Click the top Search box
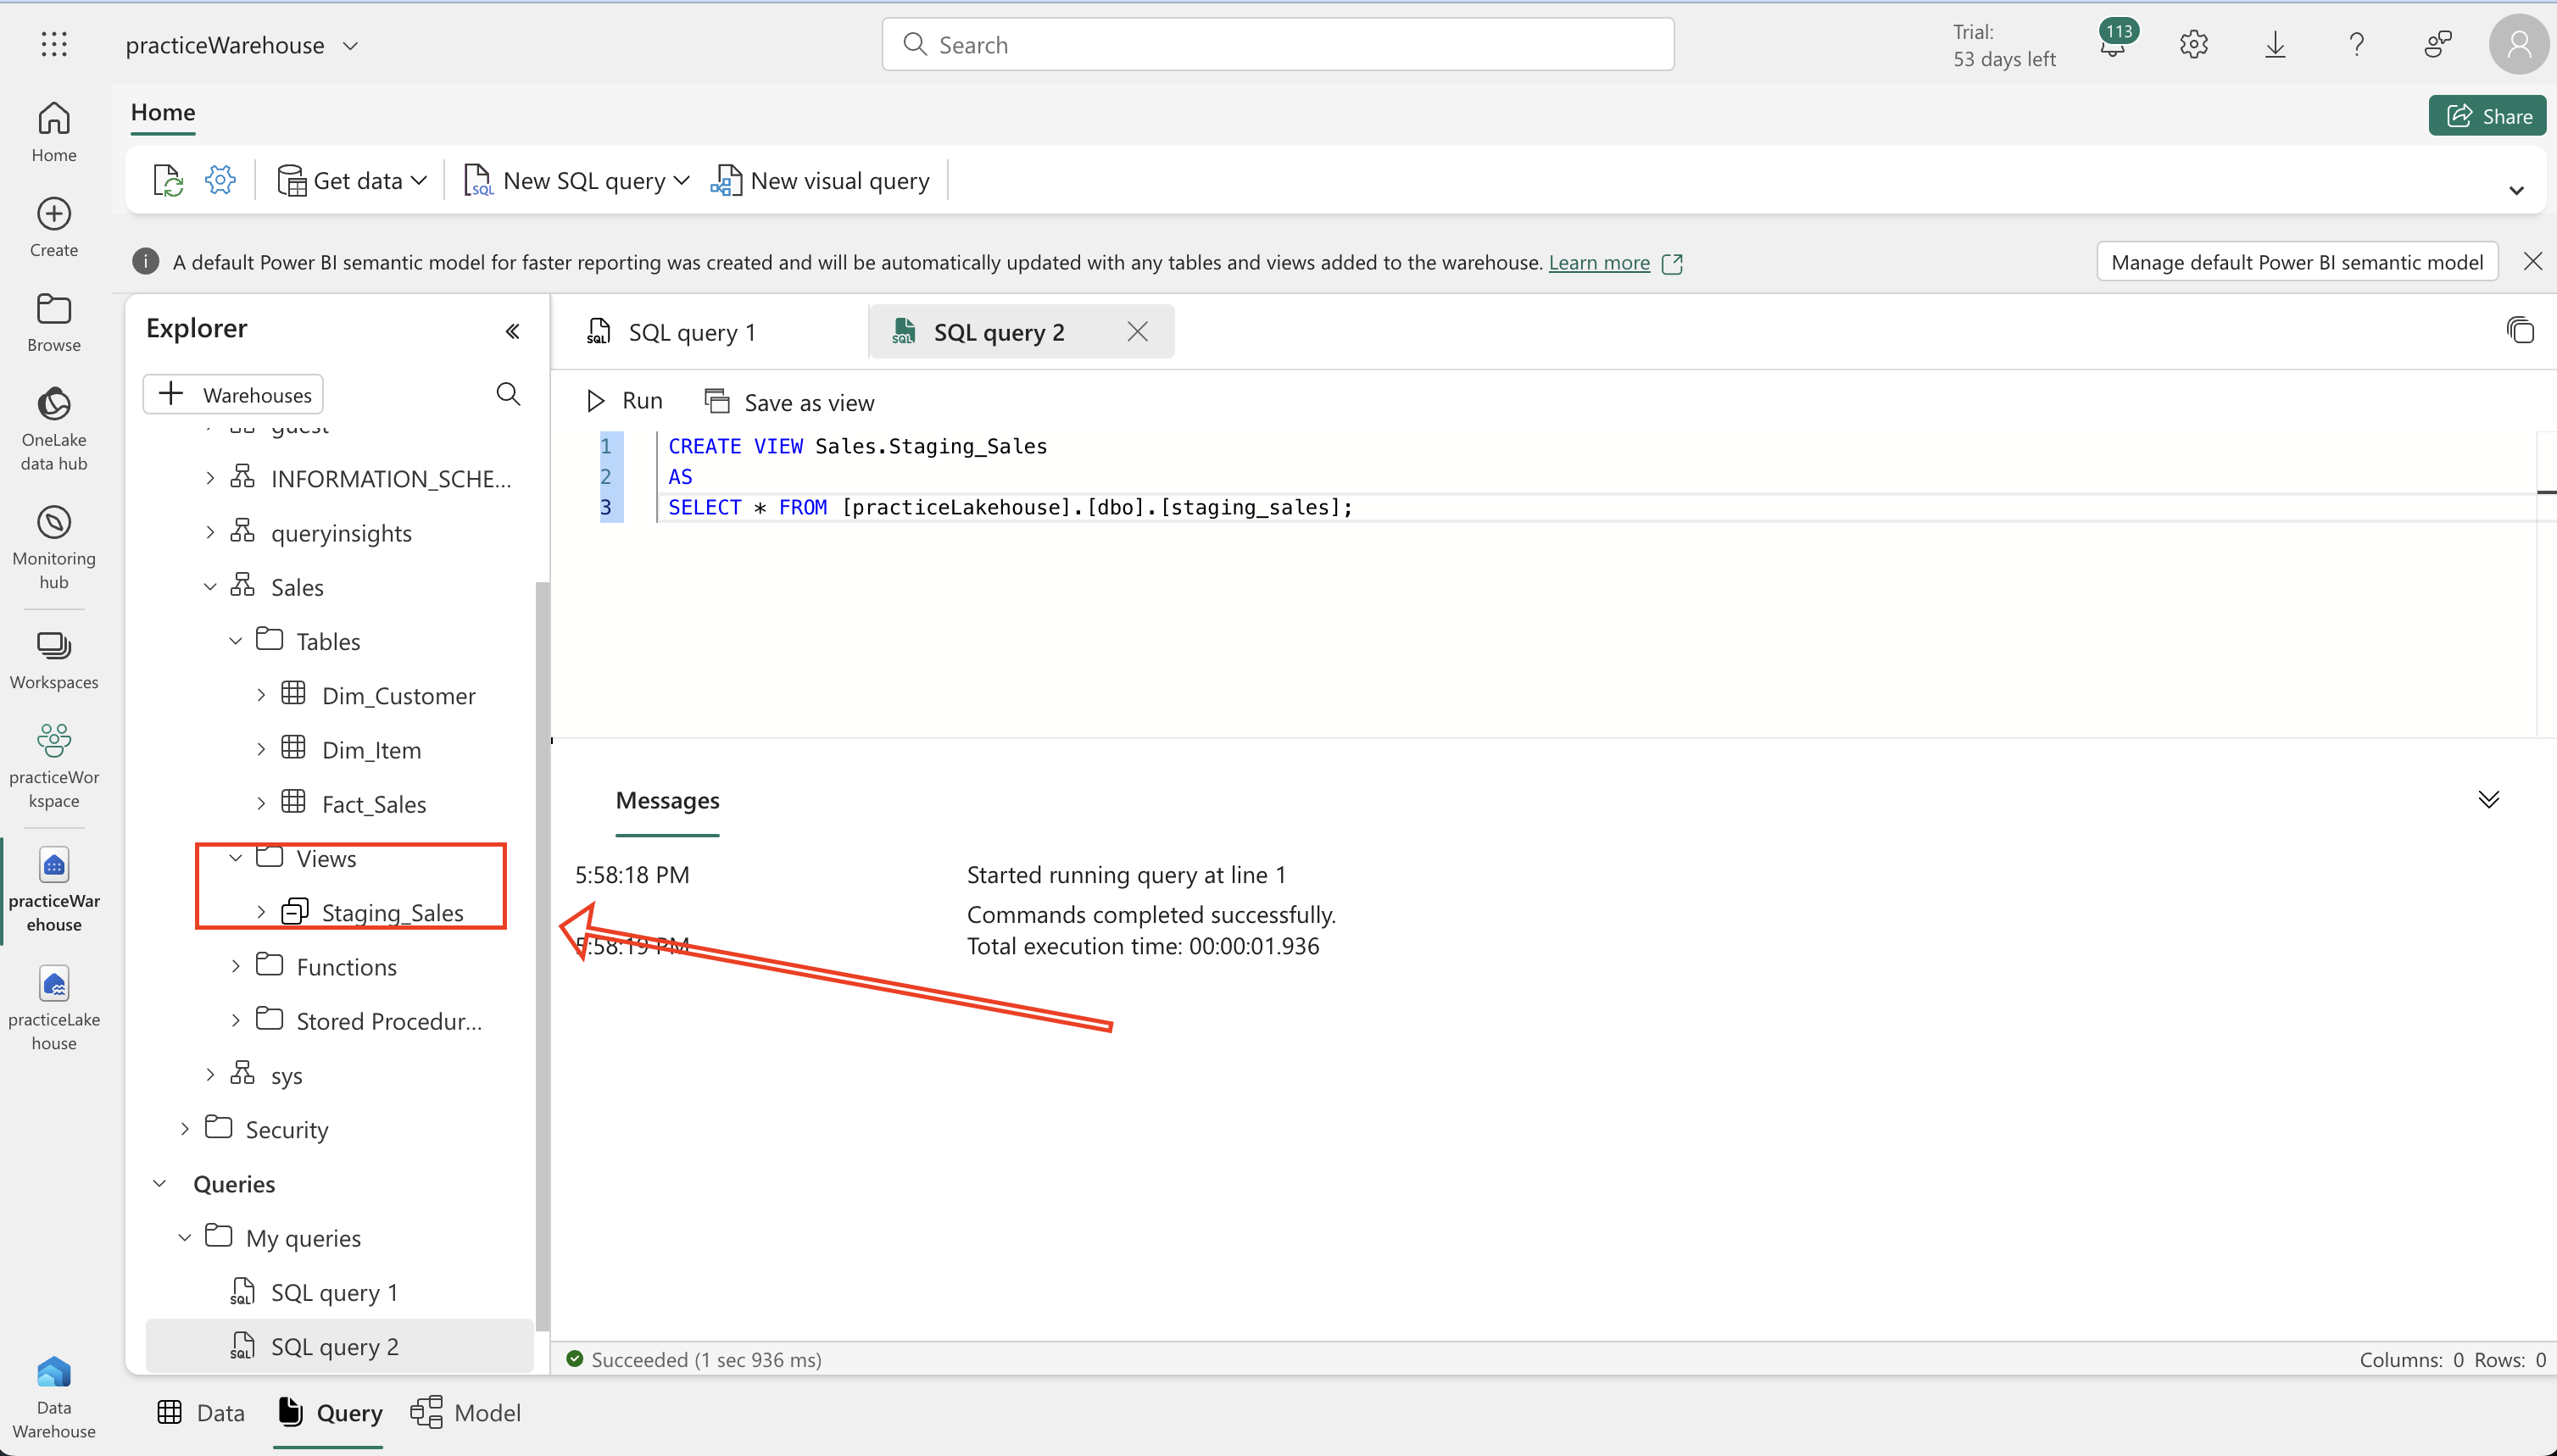2557x1456 pixels. (1278, 44)
